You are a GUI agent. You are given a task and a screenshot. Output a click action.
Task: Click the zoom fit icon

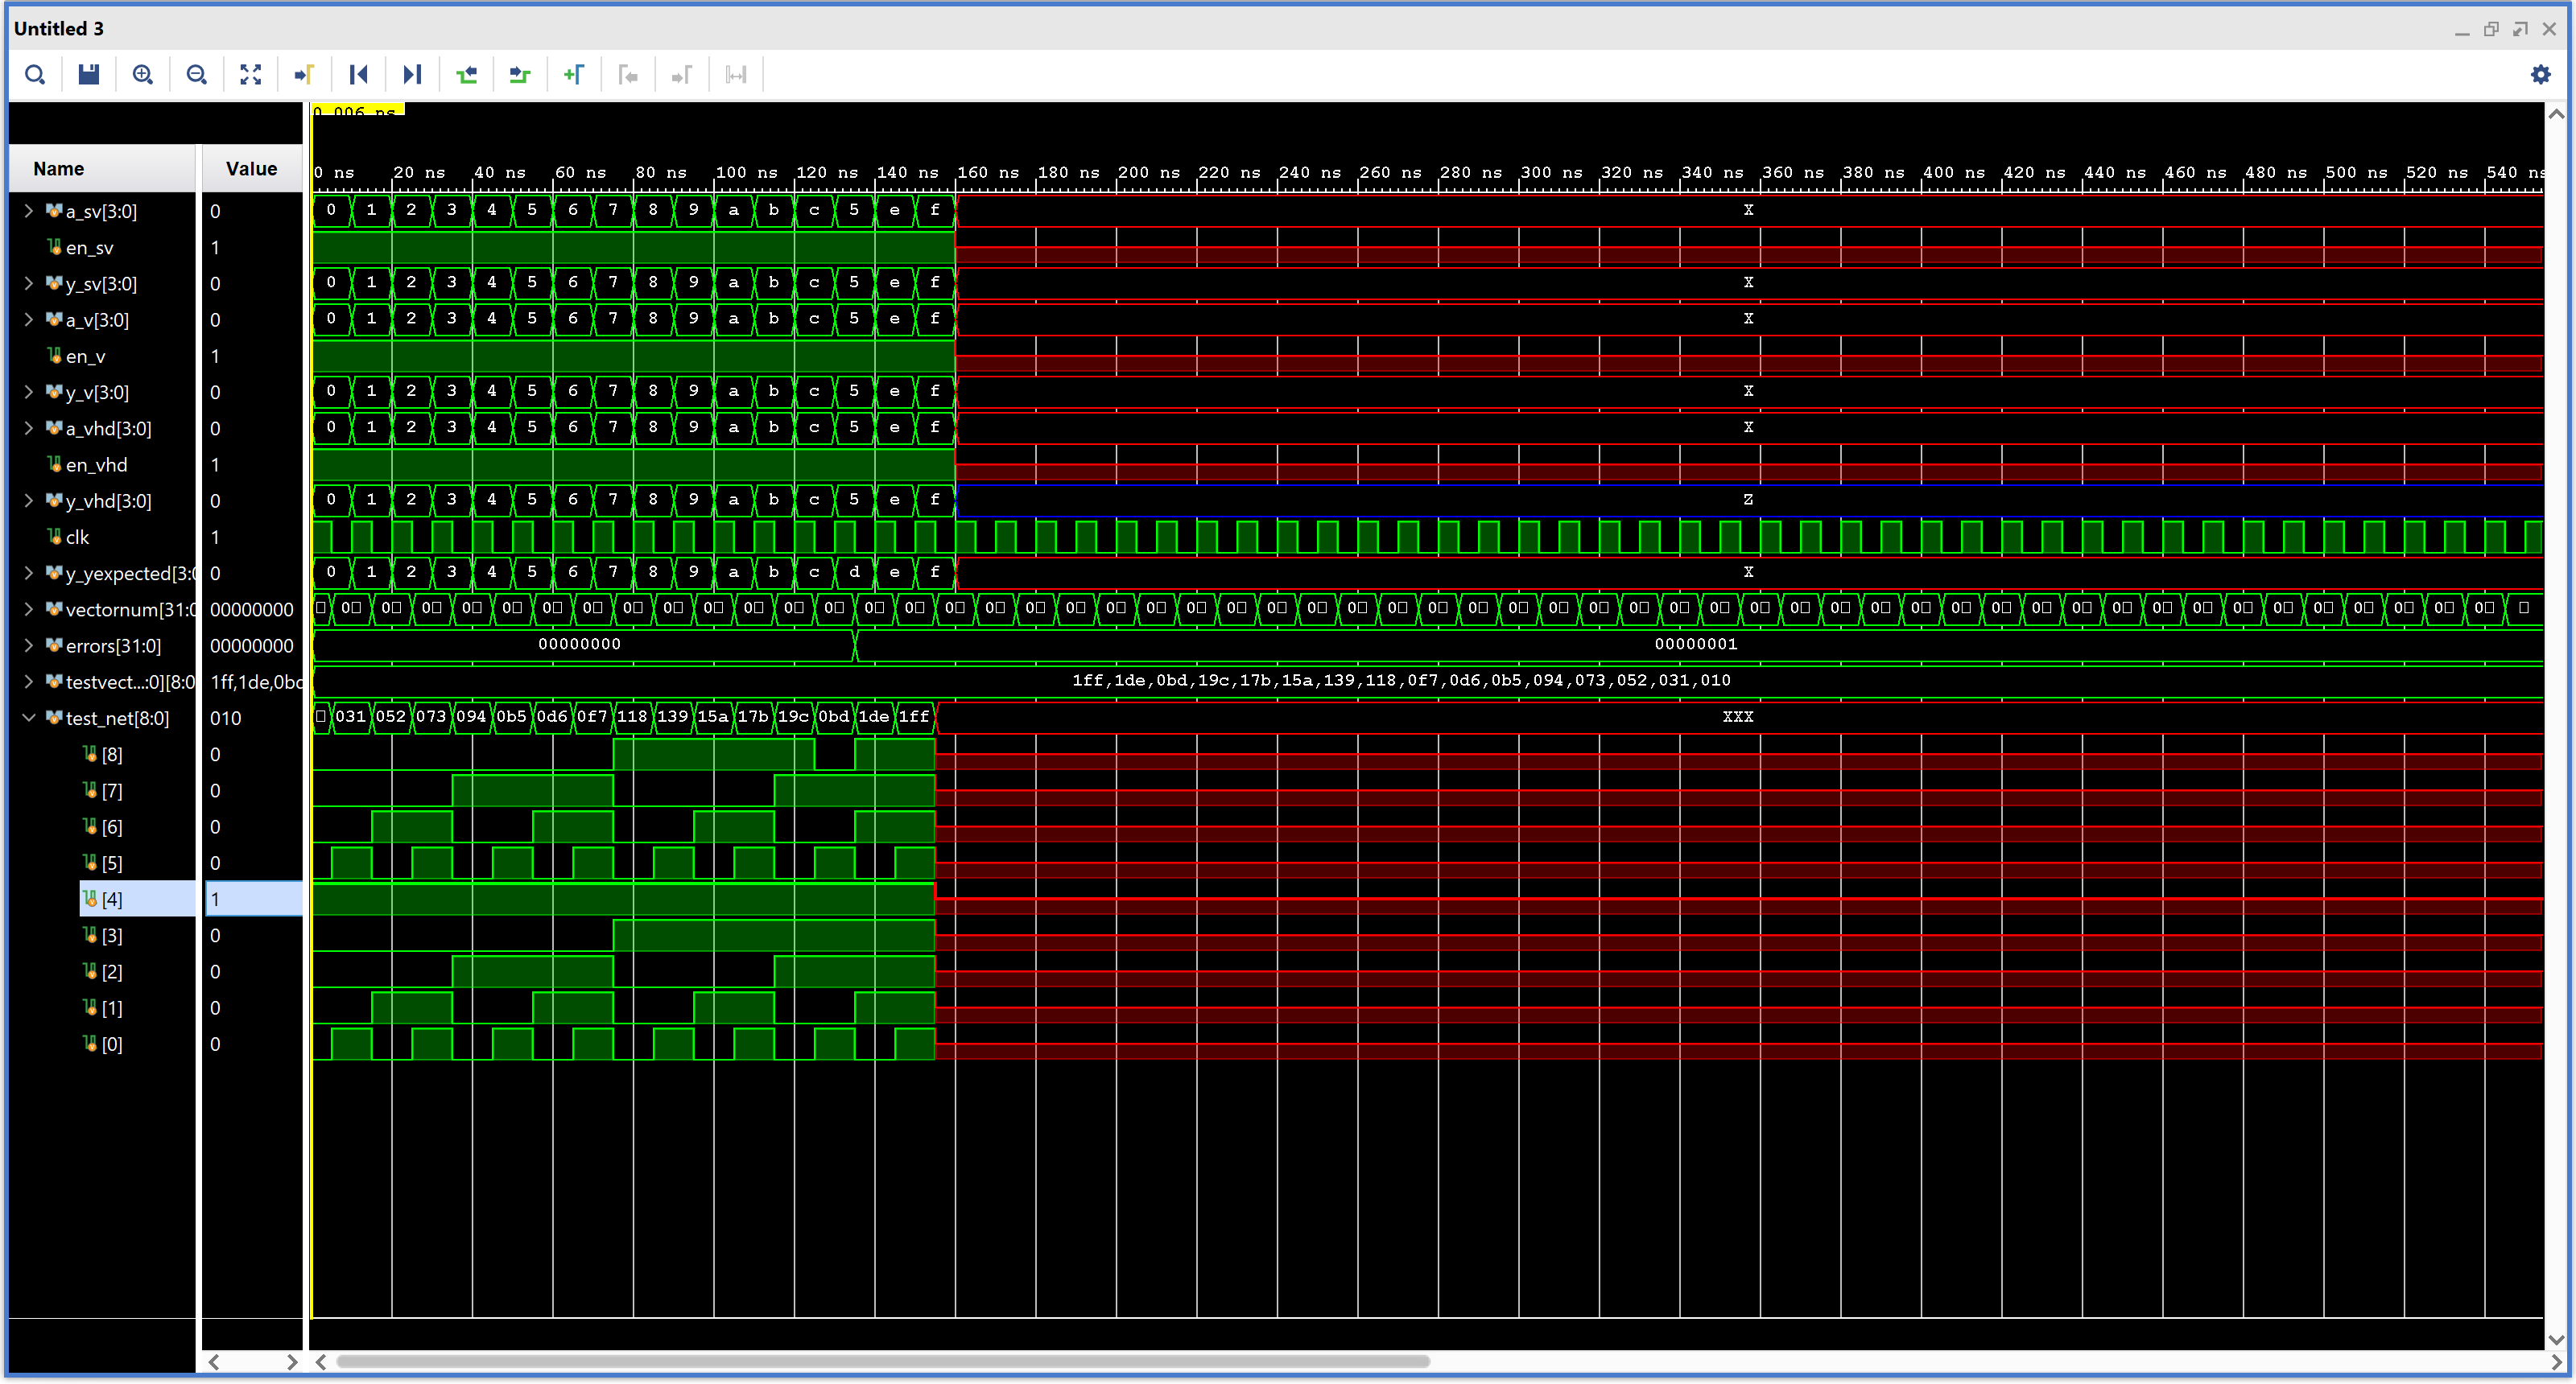tap(251, 75)
